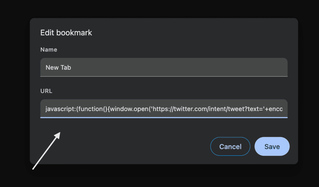Focus the Name input field
The width and height of the screenshot is (319, 187).
click(164, 67)
